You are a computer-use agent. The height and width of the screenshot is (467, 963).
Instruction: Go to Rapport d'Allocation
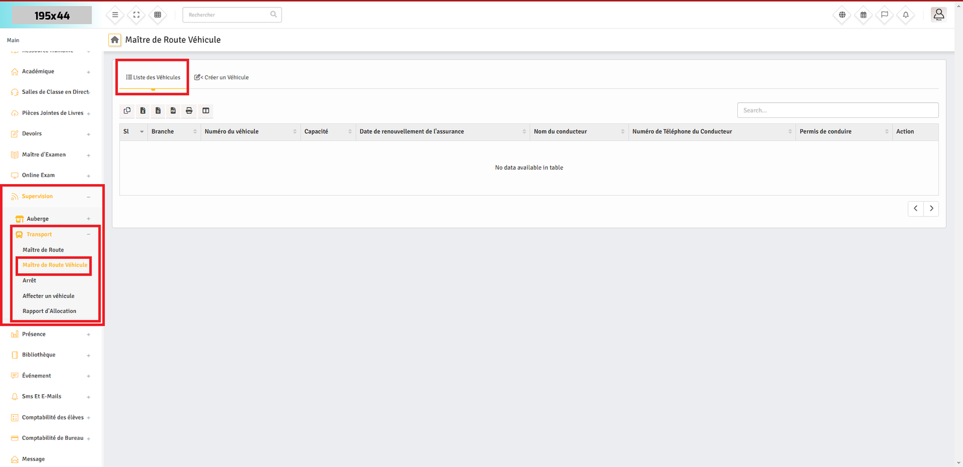click(x=49, y=311)
